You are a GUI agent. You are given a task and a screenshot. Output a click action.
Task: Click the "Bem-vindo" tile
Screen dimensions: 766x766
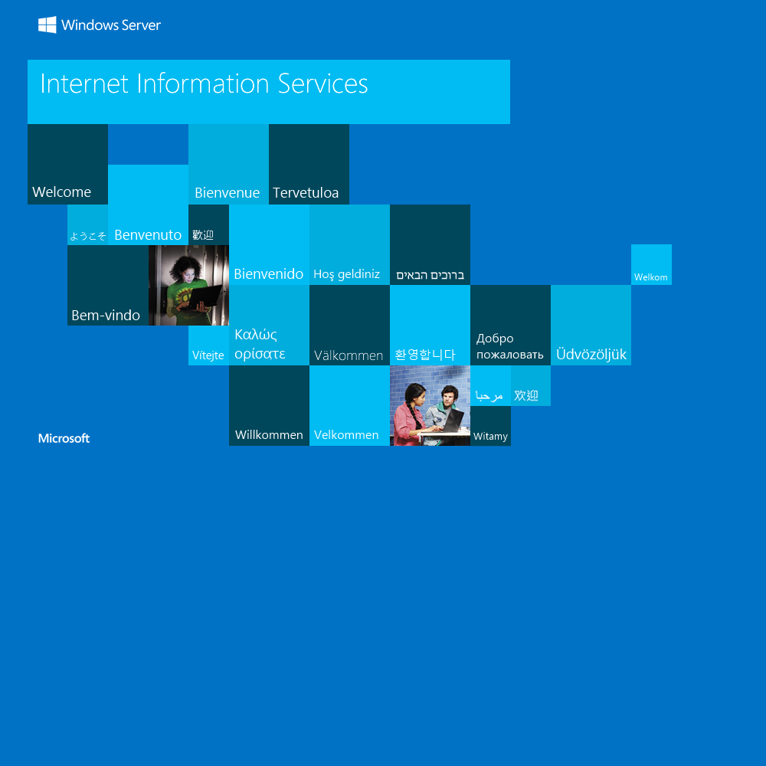[108, 285]
